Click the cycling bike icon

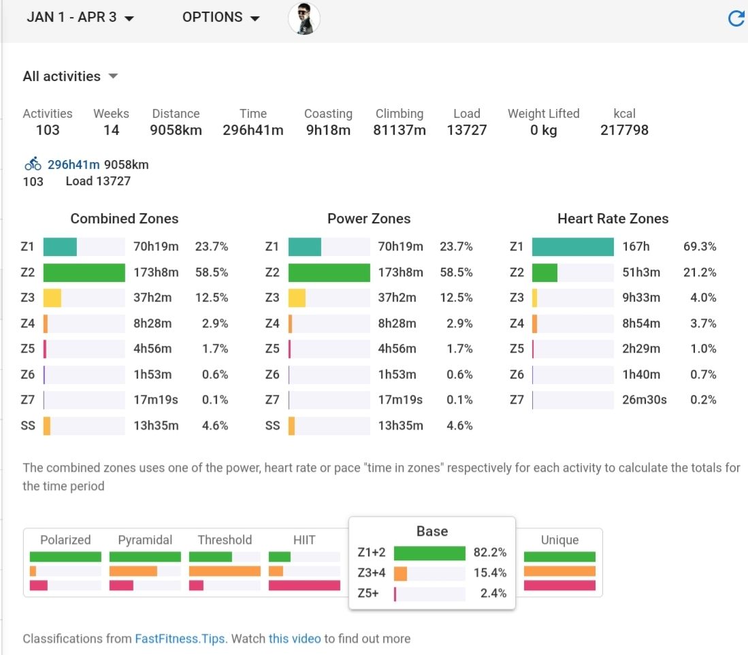click(33, 164)
